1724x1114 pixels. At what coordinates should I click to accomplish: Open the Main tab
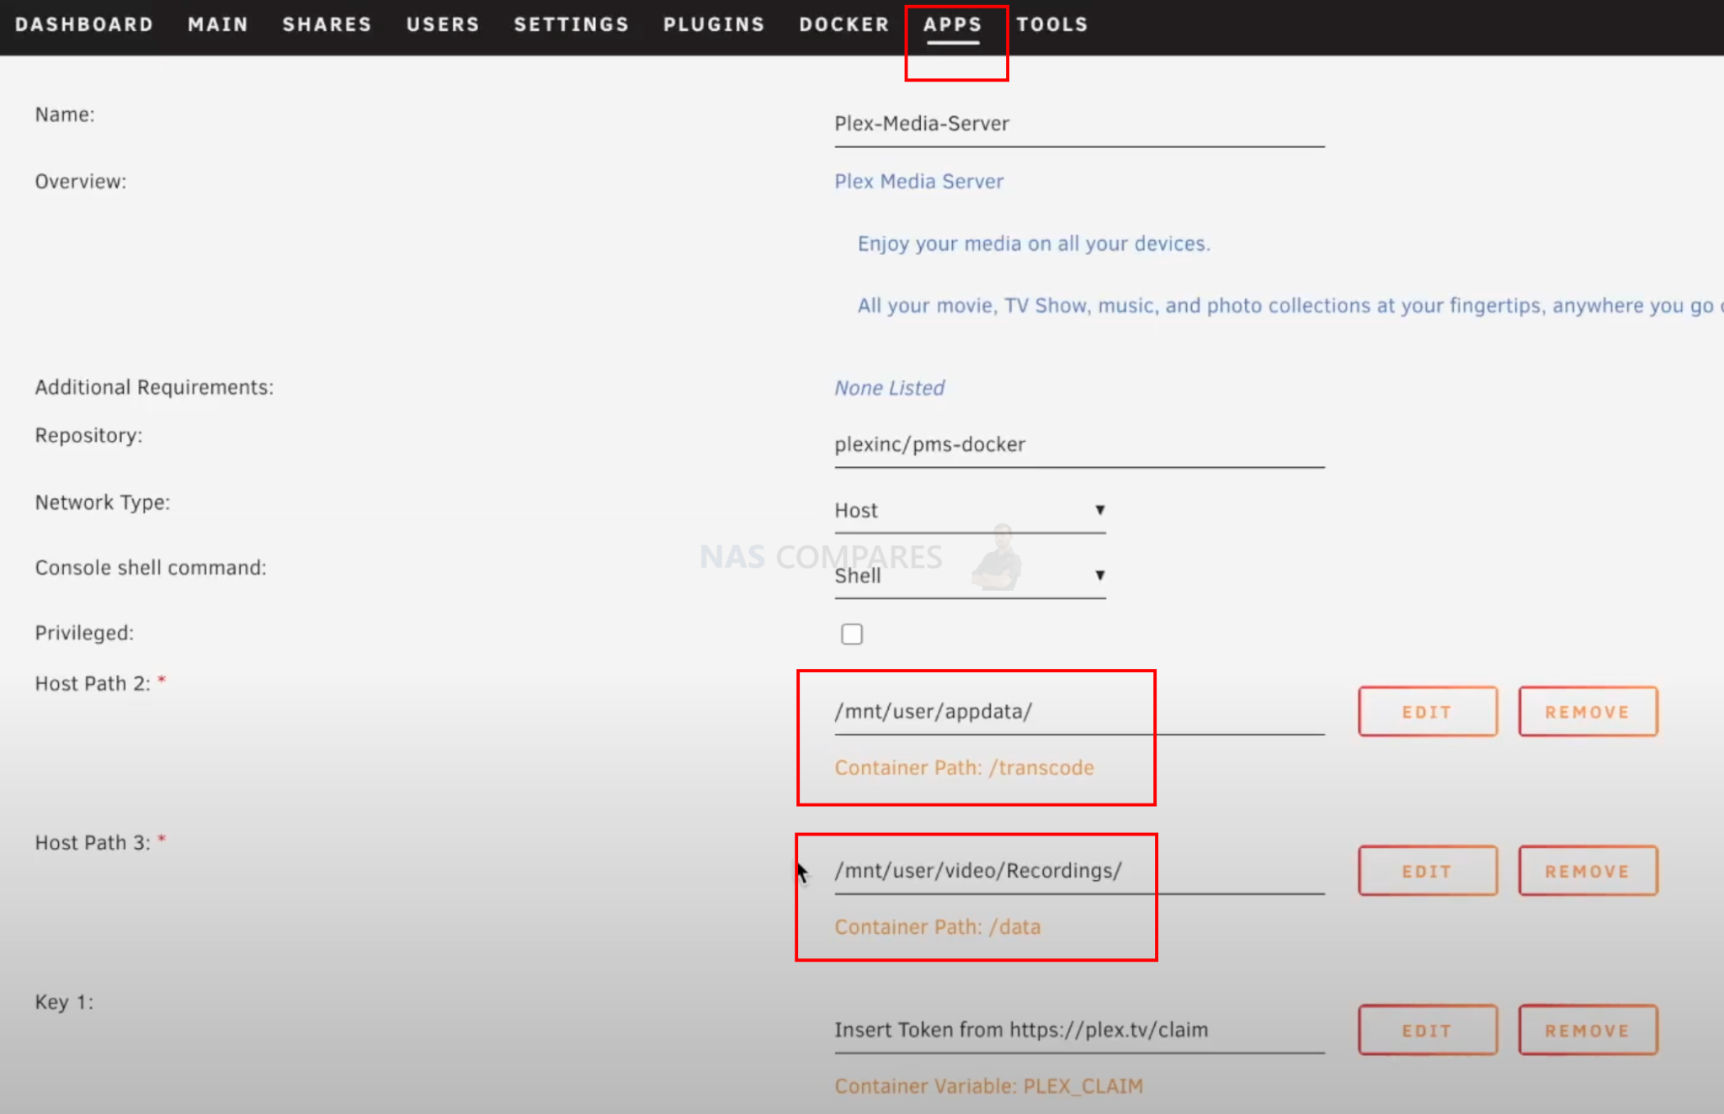(x=218, y=24)
